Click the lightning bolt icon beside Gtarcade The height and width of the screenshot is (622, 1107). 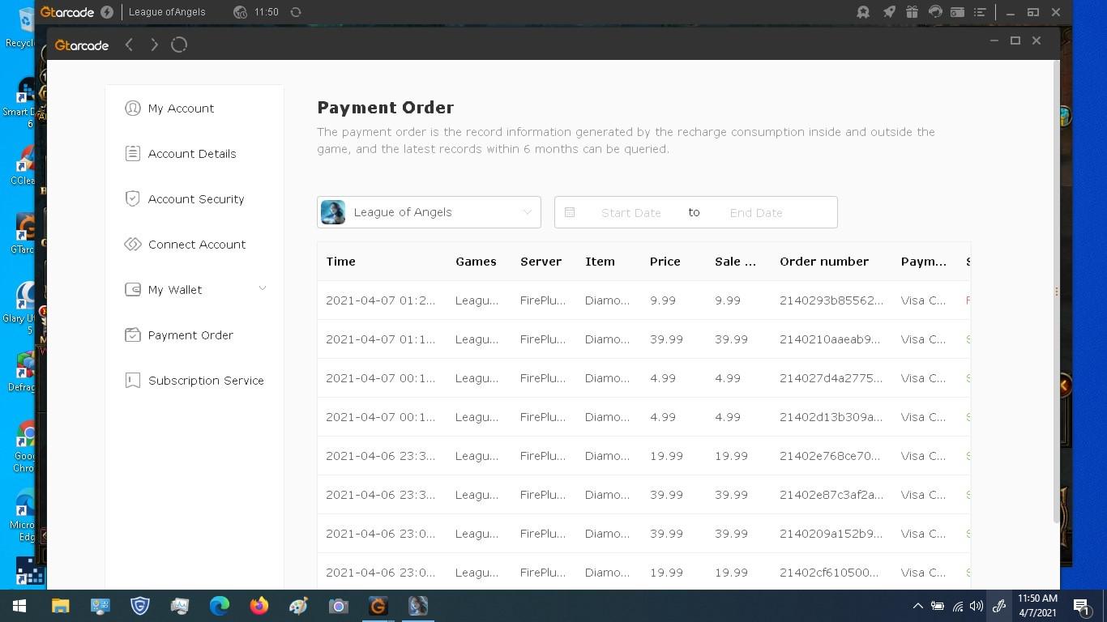point(107,12)
